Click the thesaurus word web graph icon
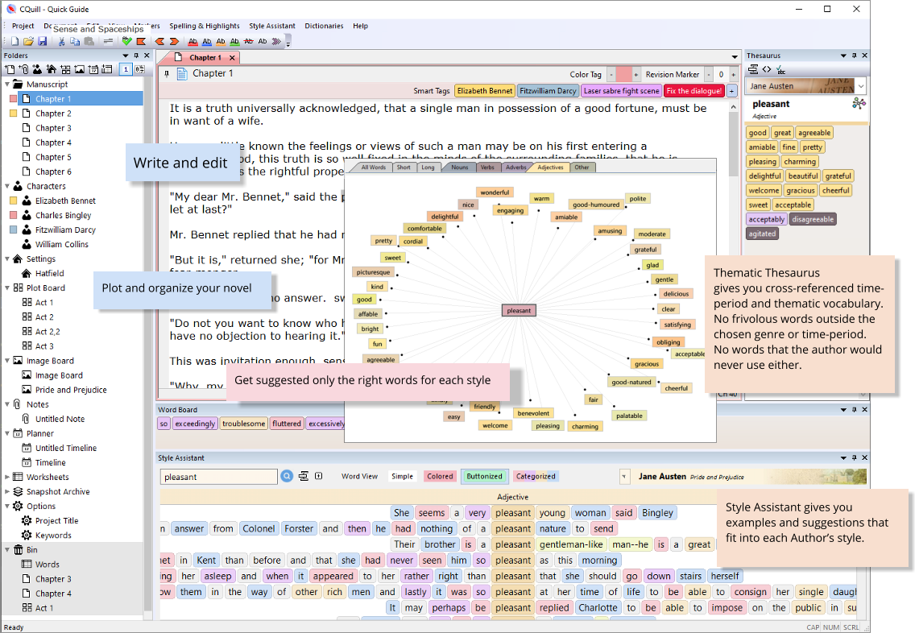 (859, 104)
